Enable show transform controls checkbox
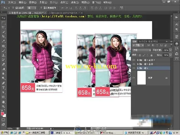This screenshot has width=180, height=135. (x=41, y=8)
